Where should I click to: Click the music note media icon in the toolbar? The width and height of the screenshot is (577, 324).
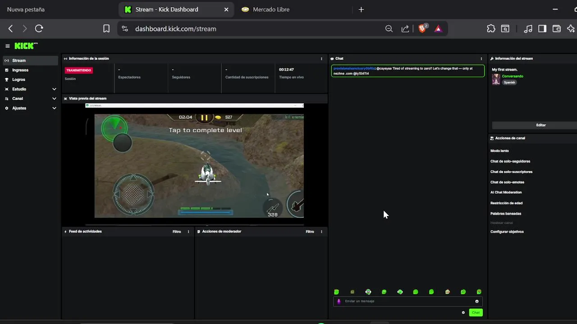click(528, 29)
